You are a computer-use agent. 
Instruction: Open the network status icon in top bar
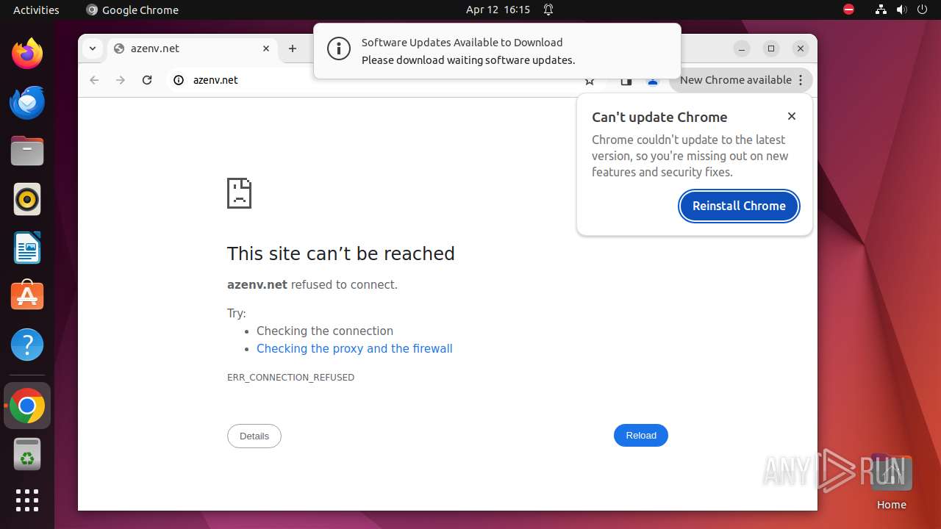(881, 10)
